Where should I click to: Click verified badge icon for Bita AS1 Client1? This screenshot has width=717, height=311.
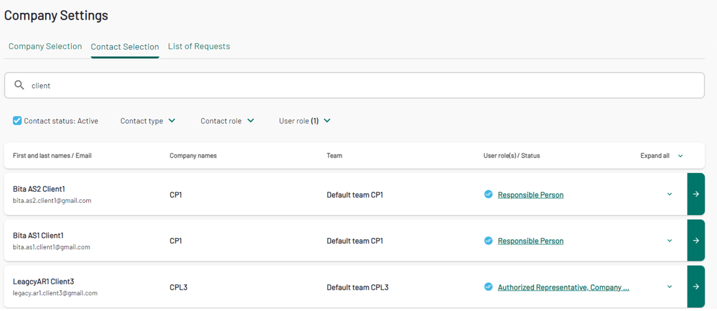click(488, 241)
